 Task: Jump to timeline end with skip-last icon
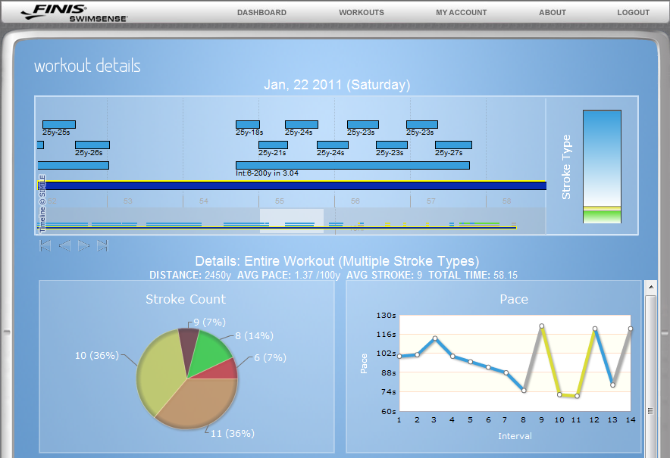(x=102, y=246)
